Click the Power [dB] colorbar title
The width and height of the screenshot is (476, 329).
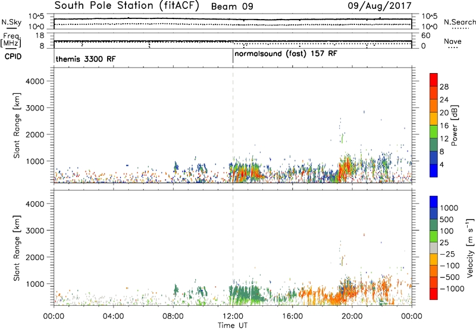point(454,125)
